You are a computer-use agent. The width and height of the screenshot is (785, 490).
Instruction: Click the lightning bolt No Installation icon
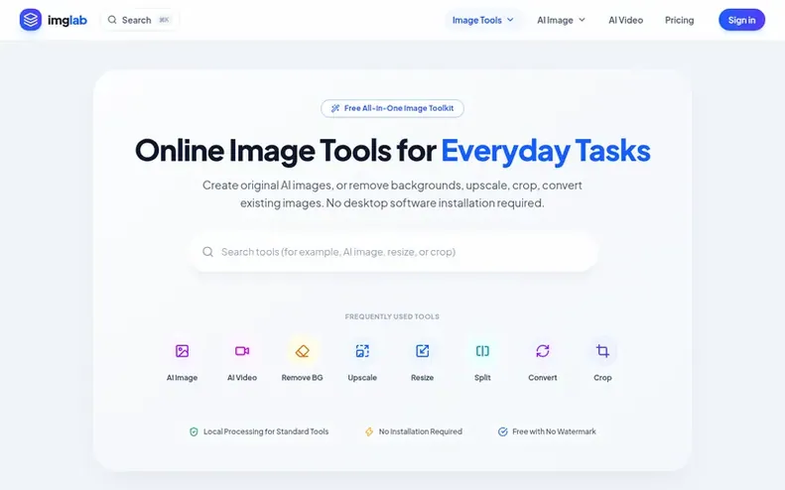(x=369, y=431)
